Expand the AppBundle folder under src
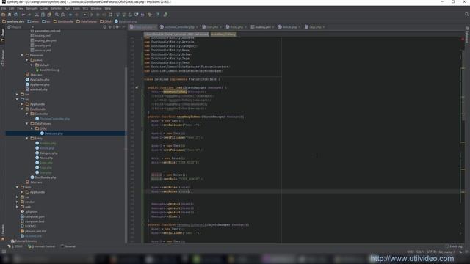The width and height of the screenshot is (470, 264). click(x=22, y=104)
